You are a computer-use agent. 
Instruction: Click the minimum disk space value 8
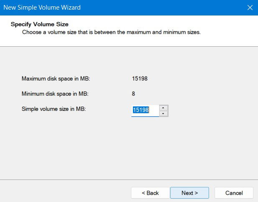point(133,94)
